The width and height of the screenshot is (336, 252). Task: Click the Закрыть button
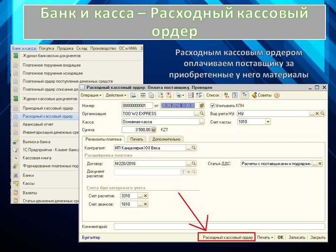click(318, 237)
